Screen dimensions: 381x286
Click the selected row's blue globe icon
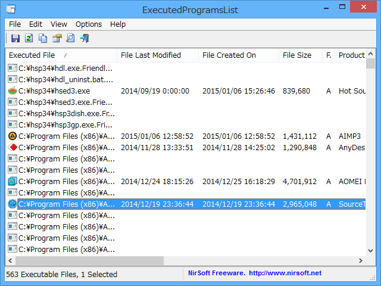[x=13, y=204]
